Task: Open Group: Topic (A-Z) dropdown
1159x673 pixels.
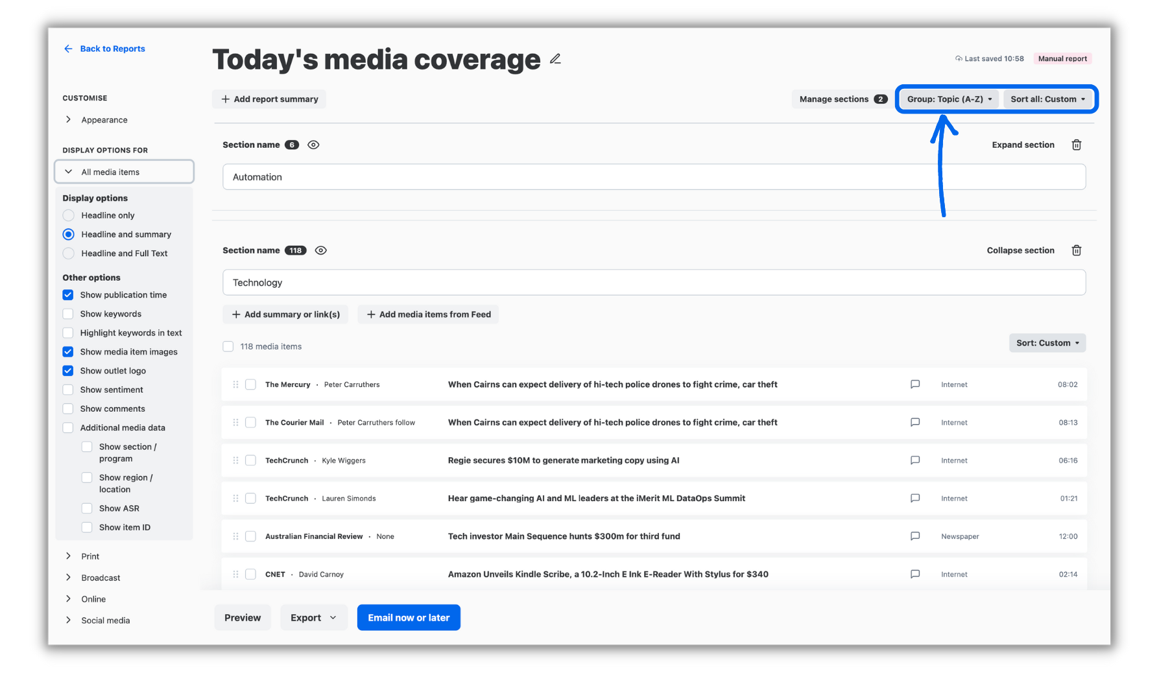Action: coord(949,99)
